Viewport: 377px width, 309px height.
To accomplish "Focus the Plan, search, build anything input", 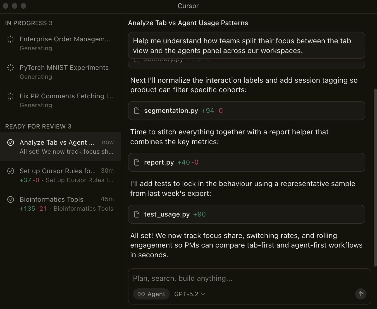I will pyautogui.click(x=246, y=278).
